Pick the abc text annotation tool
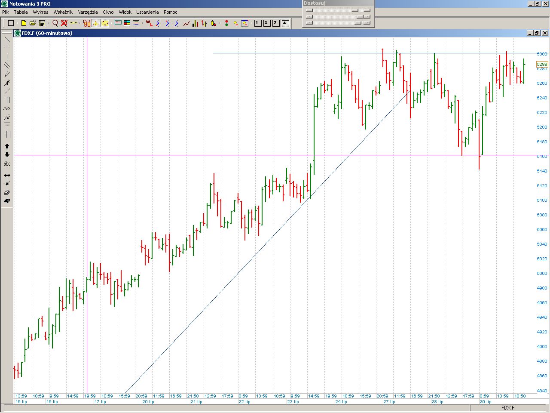This screenshot has height=413, width=550. click(7, 164)
